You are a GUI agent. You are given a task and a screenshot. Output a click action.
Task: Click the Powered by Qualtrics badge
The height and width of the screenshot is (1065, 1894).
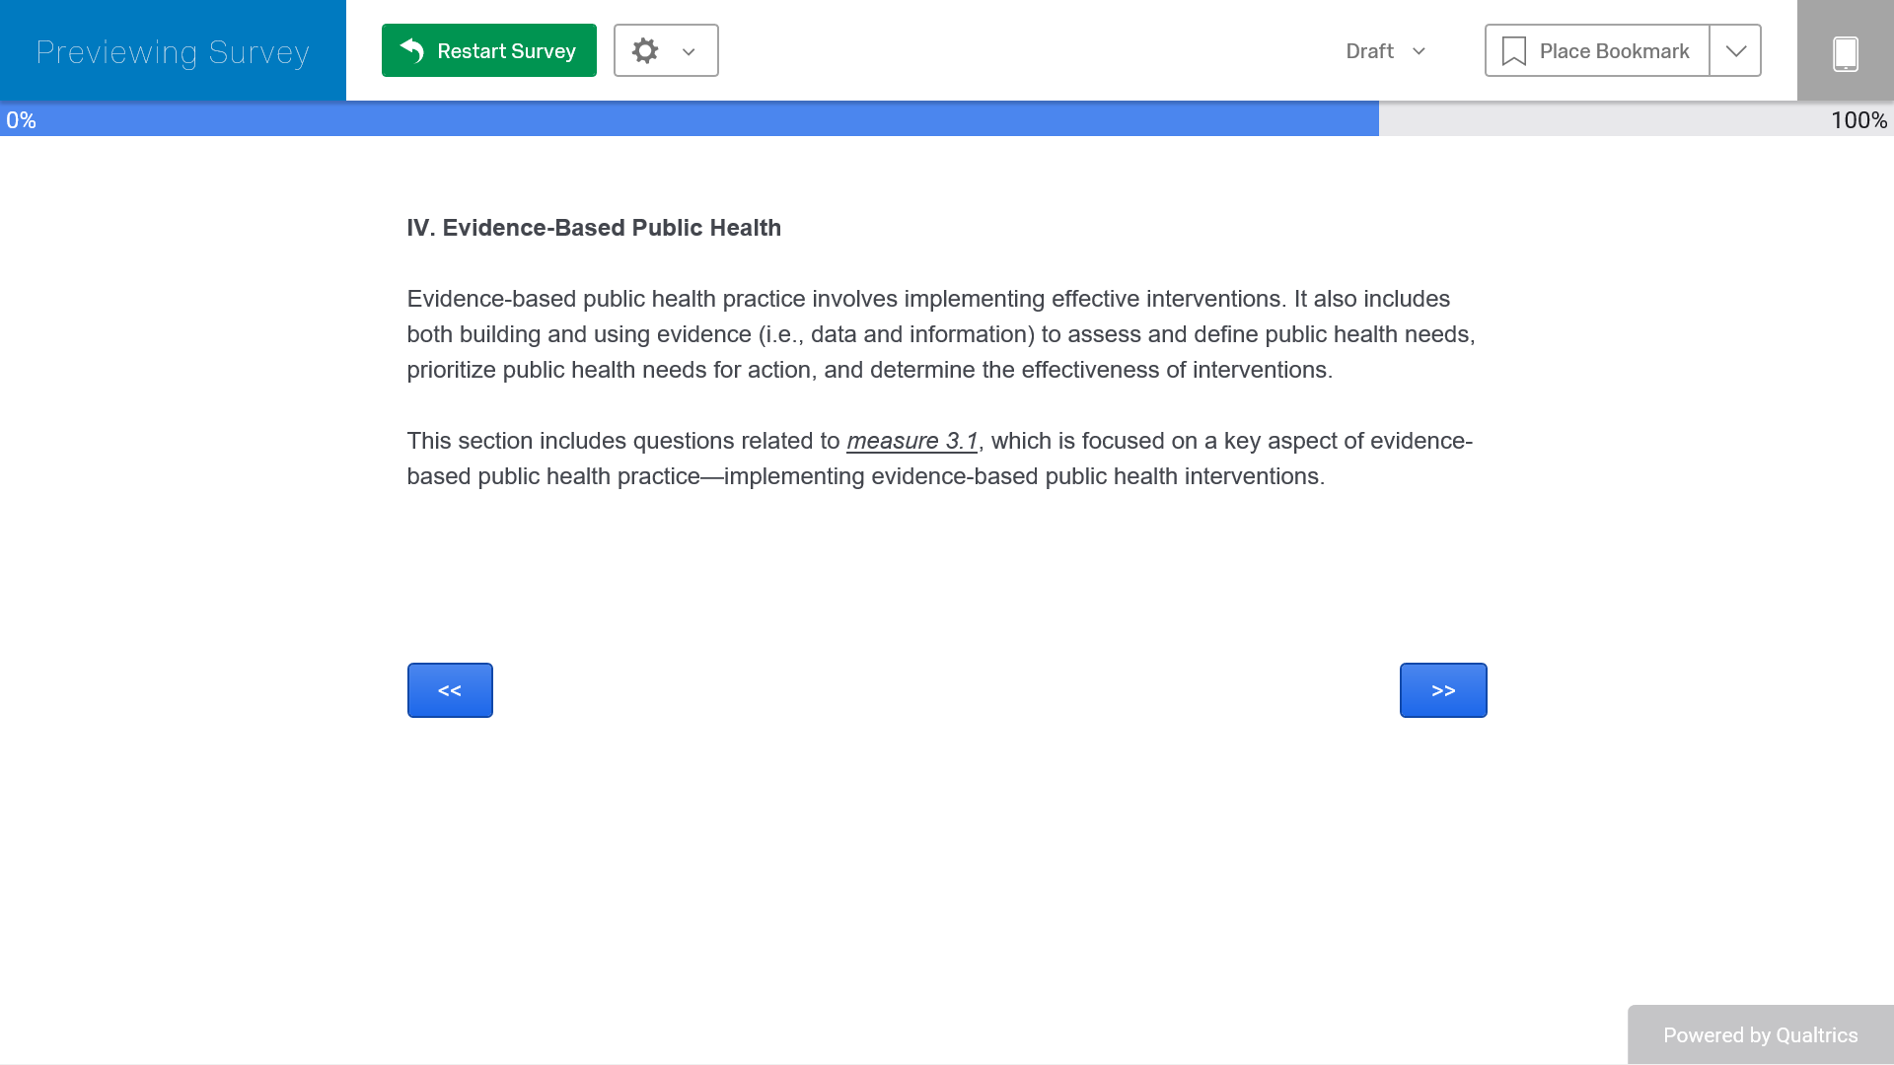tap(1760, 1034)
